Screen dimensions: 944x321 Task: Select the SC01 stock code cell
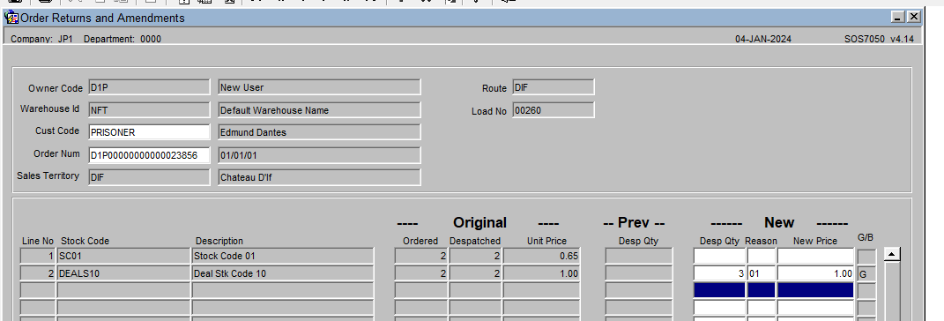point(123,256)
